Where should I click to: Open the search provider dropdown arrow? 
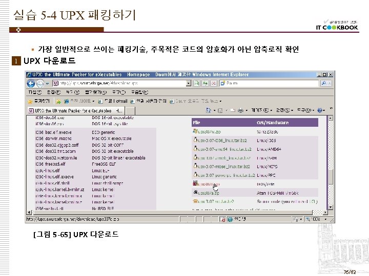330,83
